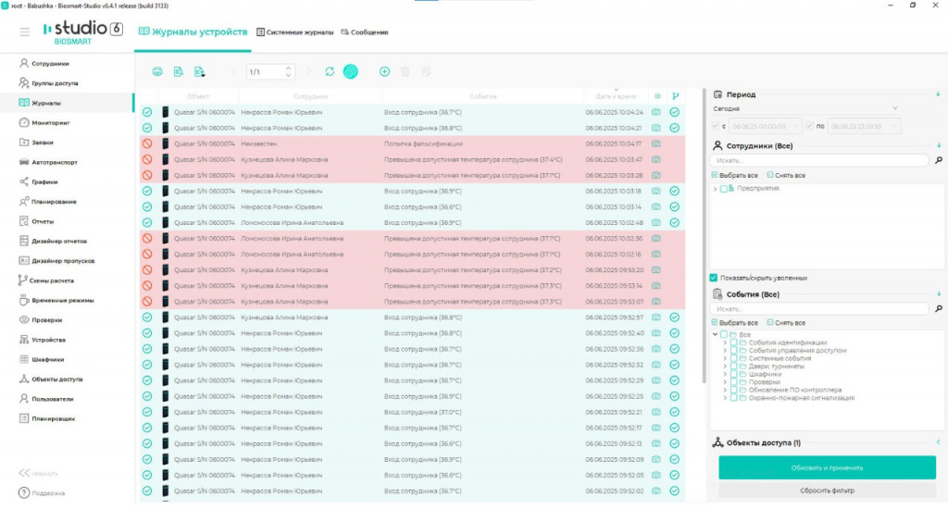The image size is (948, 509).
Task: Click the refresh arrows icon in toolbar
Action: coord(330,71)
